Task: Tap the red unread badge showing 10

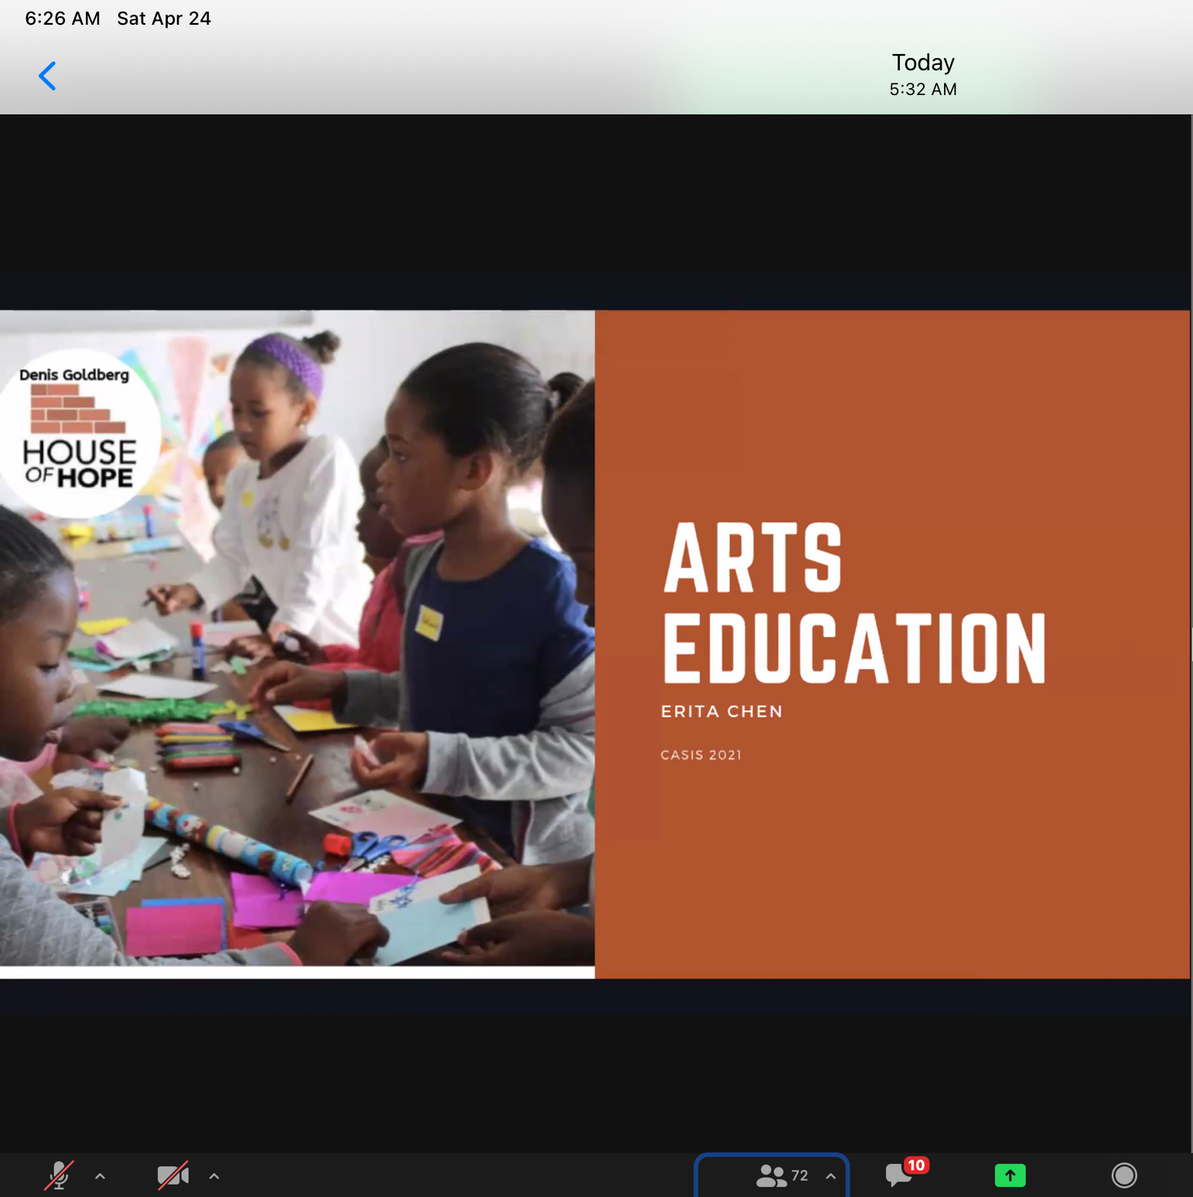Action: click(916, 1165)
